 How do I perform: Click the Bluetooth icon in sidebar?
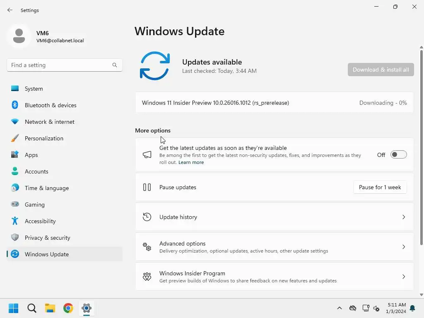(x=15, y=105)
